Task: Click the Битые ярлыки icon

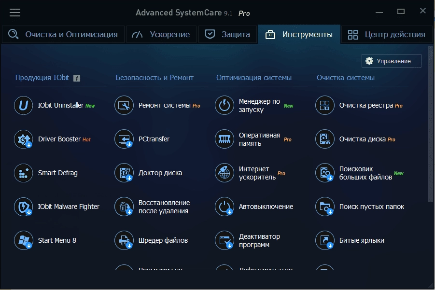Action: (325, 241)
